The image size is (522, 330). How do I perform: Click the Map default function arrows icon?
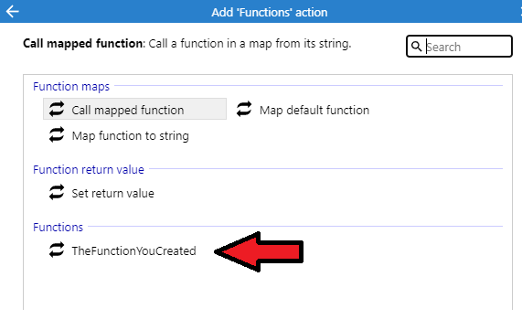point(244,109)
